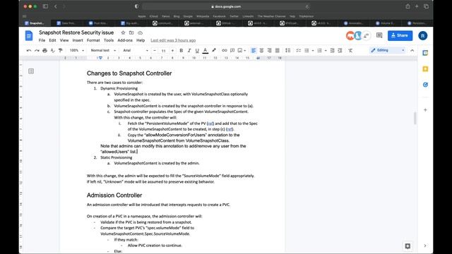
Task: Get add-ons with the plus icon
Action: click(x=425, y=110)
